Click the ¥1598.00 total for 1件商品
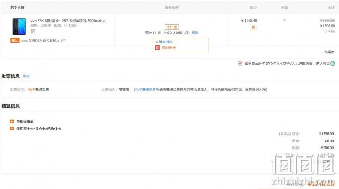Image resolution: width=339 pixels, height=189 pixels. pos(326,134)
